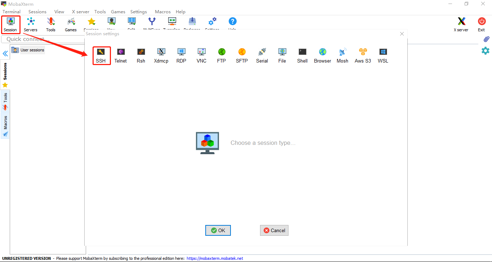Image resolution: width=492 pixels, height=262 pixels.
Task: Select the VNC session type
Action: coord(201,56)
